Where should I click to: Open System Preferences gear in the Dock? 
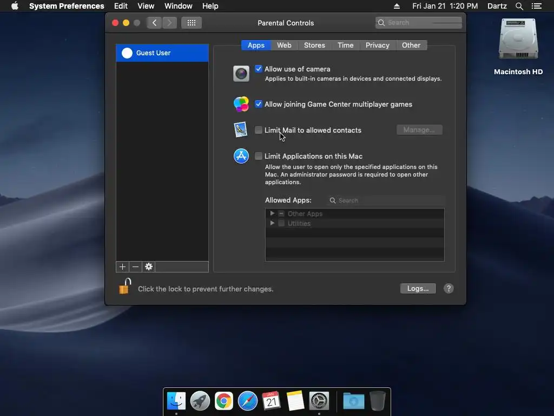pos(319,401)
